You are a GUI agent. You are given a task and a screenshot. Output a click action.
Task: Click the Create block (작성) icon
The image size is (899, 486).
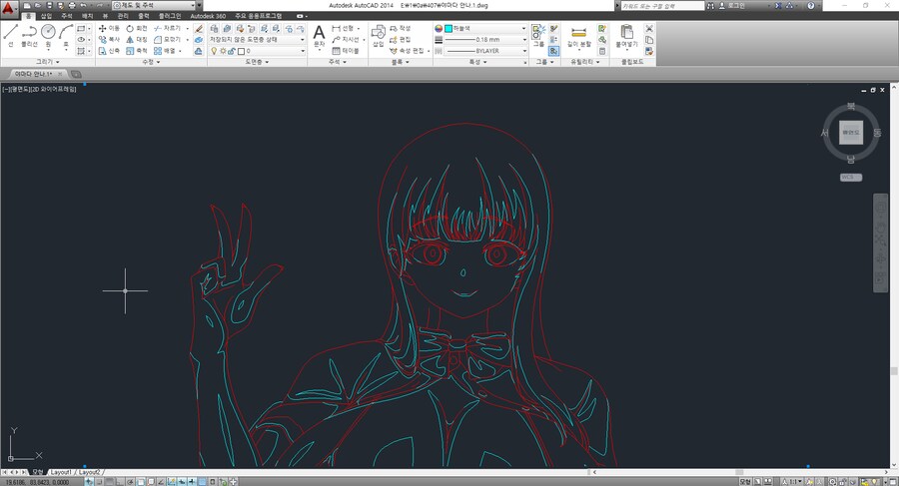[x=400, y=28]
